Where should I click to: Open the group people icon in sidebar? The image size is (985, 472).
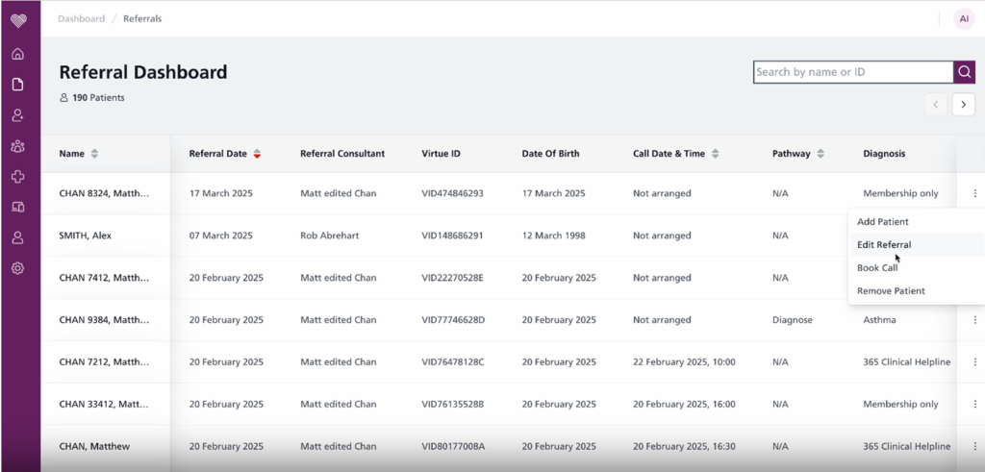click(17, 146)
